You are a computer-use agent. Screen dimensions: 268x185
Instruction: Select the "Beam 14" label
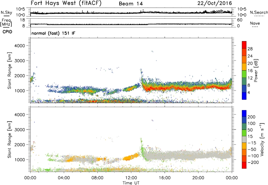(131, 4)
